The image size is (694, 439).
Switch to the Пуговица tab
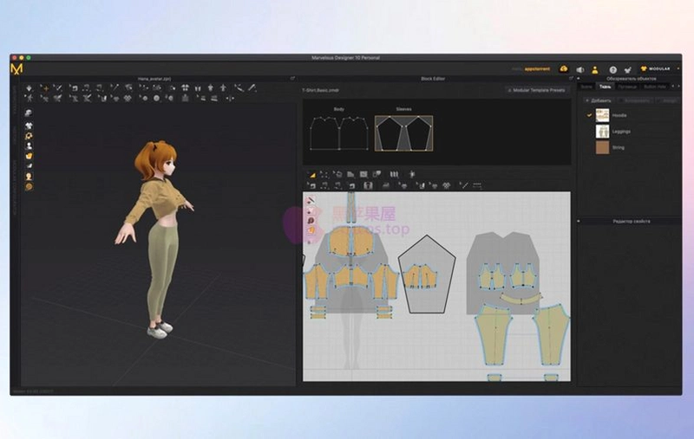pos(626,87)
